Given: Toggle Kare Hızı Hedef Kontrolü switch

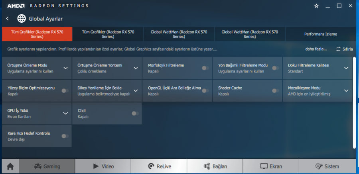Looking at the screenshot, I should [x=65, y=136].
